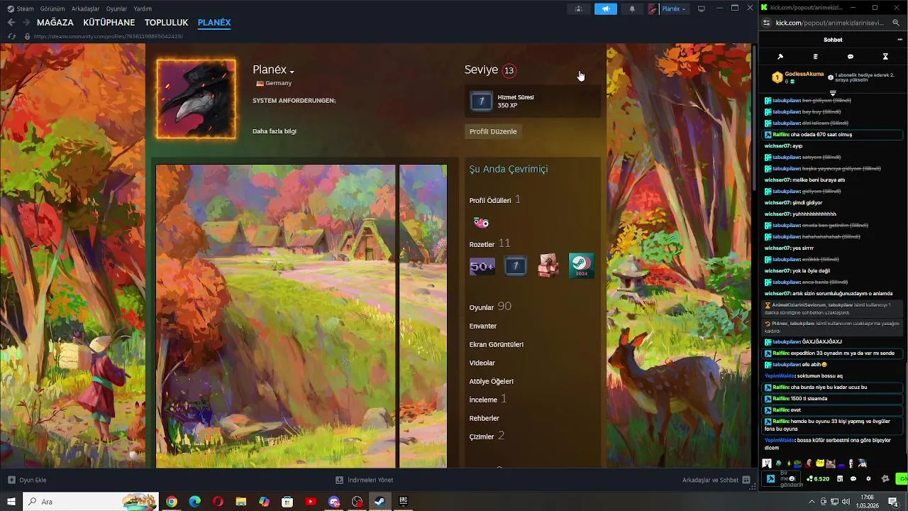Open Google Chrome from the Windows taskbar
Viewport: 908px width, 511px height.
(x=172, y=502)
